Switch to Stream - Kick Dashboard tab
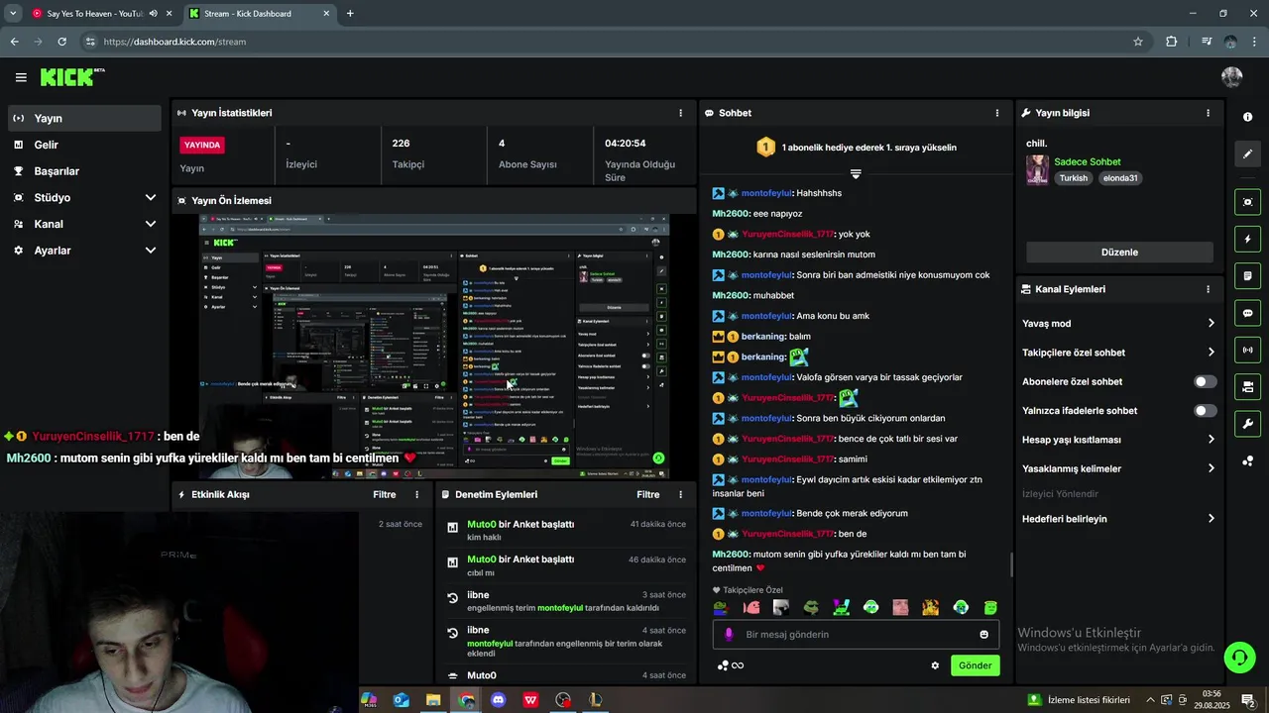Viewport: 1269px width, 713px height. coord(258,14)
